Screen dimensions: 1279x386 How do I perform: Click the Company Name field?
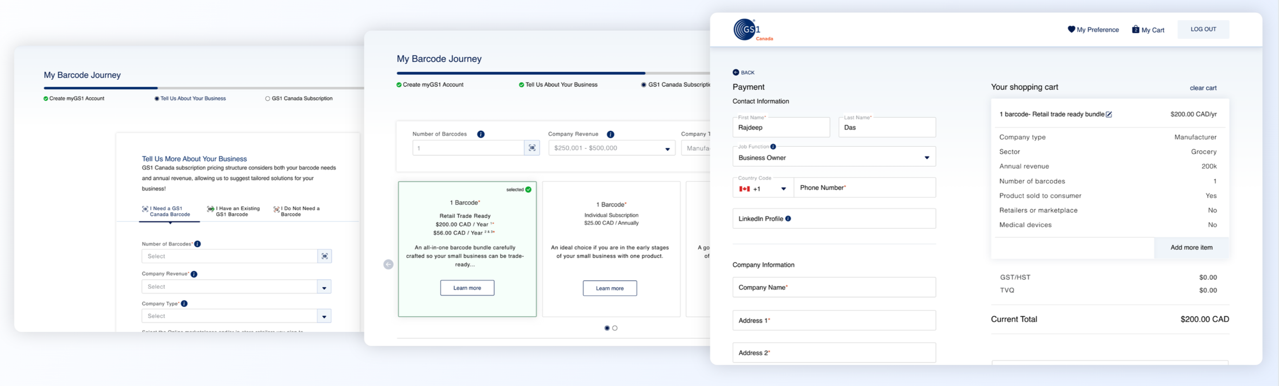pyautogui.click(x=834, y=287)
